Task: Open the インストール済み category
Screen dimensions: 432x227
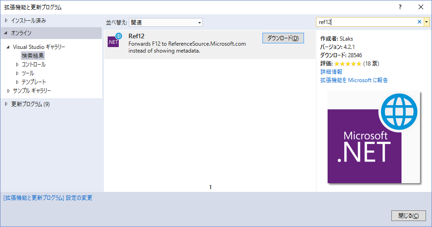Action: [28, 21]
